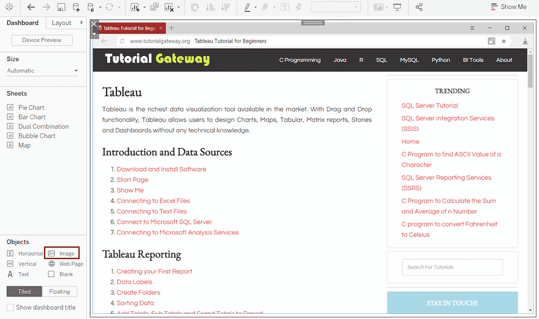The width and height of the screenshot is (539, 319).
Task: Select the Tiled layout toggle
Action: (x=24, y=292)
